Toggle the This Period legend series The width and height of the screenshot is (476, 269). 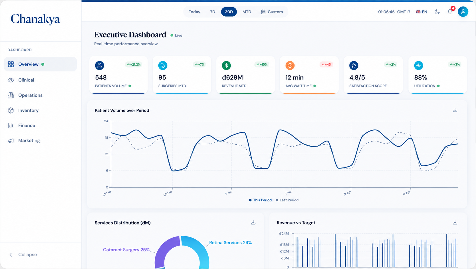[260, 200]
